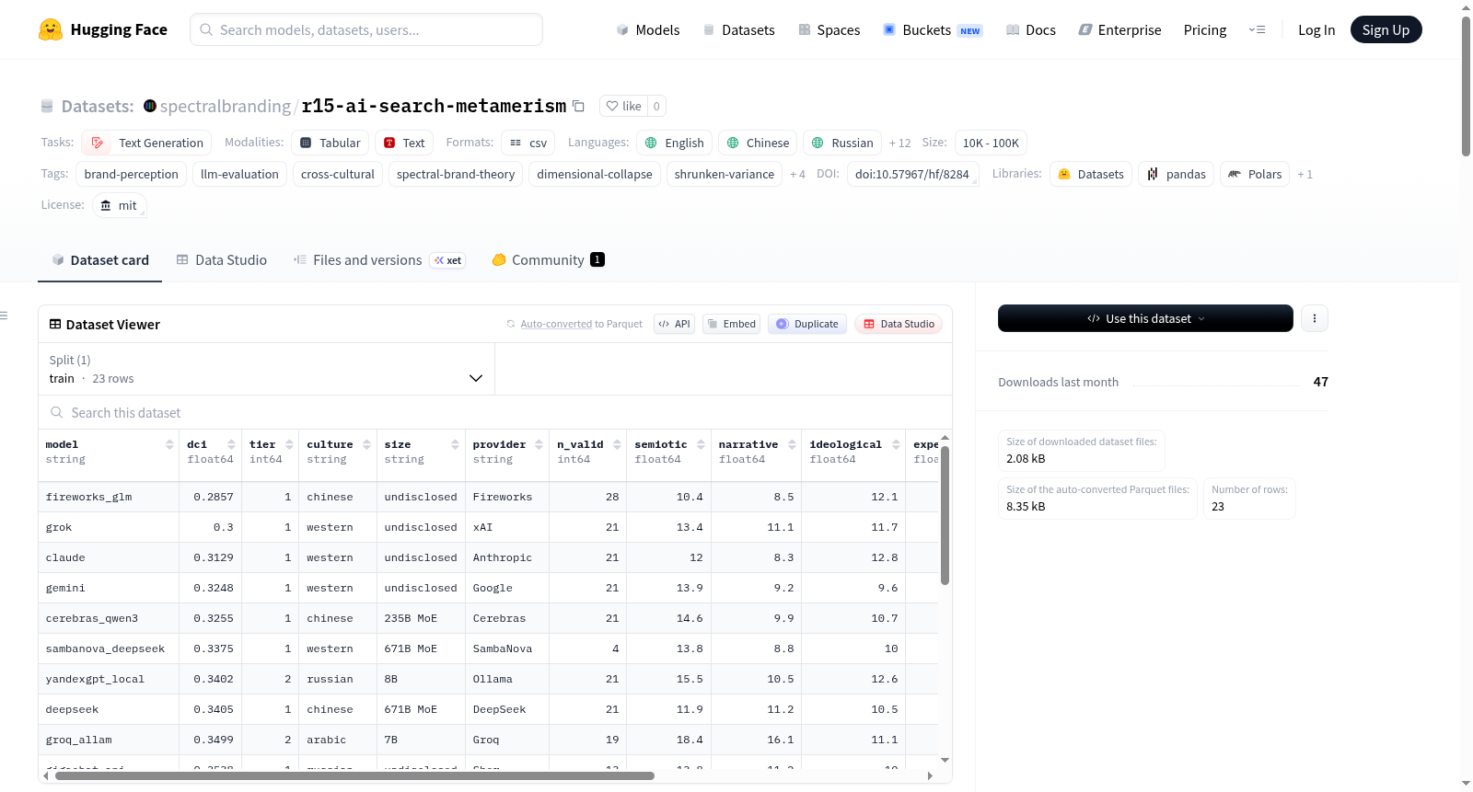This screenshot has height=792, width=1473.
Task: Focus the Search this dataset field
Action: tap(495, 413)
